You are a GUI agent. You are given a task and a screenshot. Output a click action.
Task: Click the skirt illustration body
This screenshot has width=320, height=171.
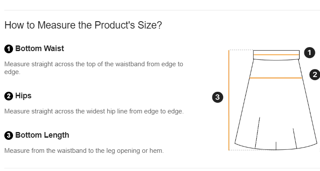pos(276,100)
